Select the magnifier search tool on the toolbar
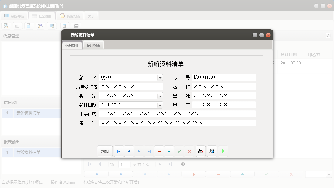The width and height of the screenshot is (334, 188). coord(6,26)
